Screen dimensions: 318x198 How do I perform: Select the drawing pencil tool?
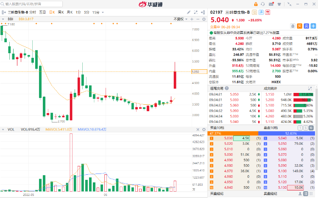(x=189, y=12)
